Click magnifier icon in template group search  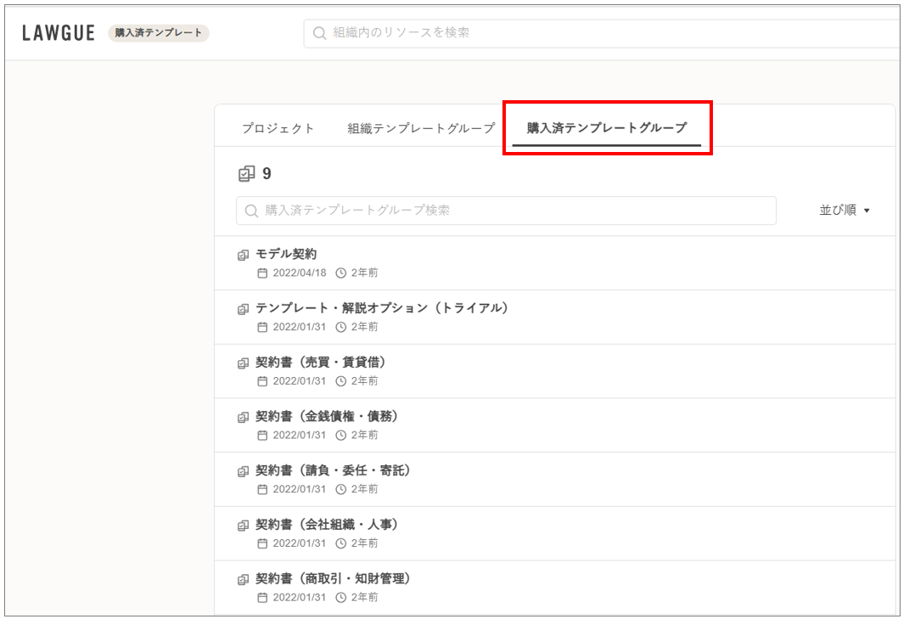click(x=251, y=211)
